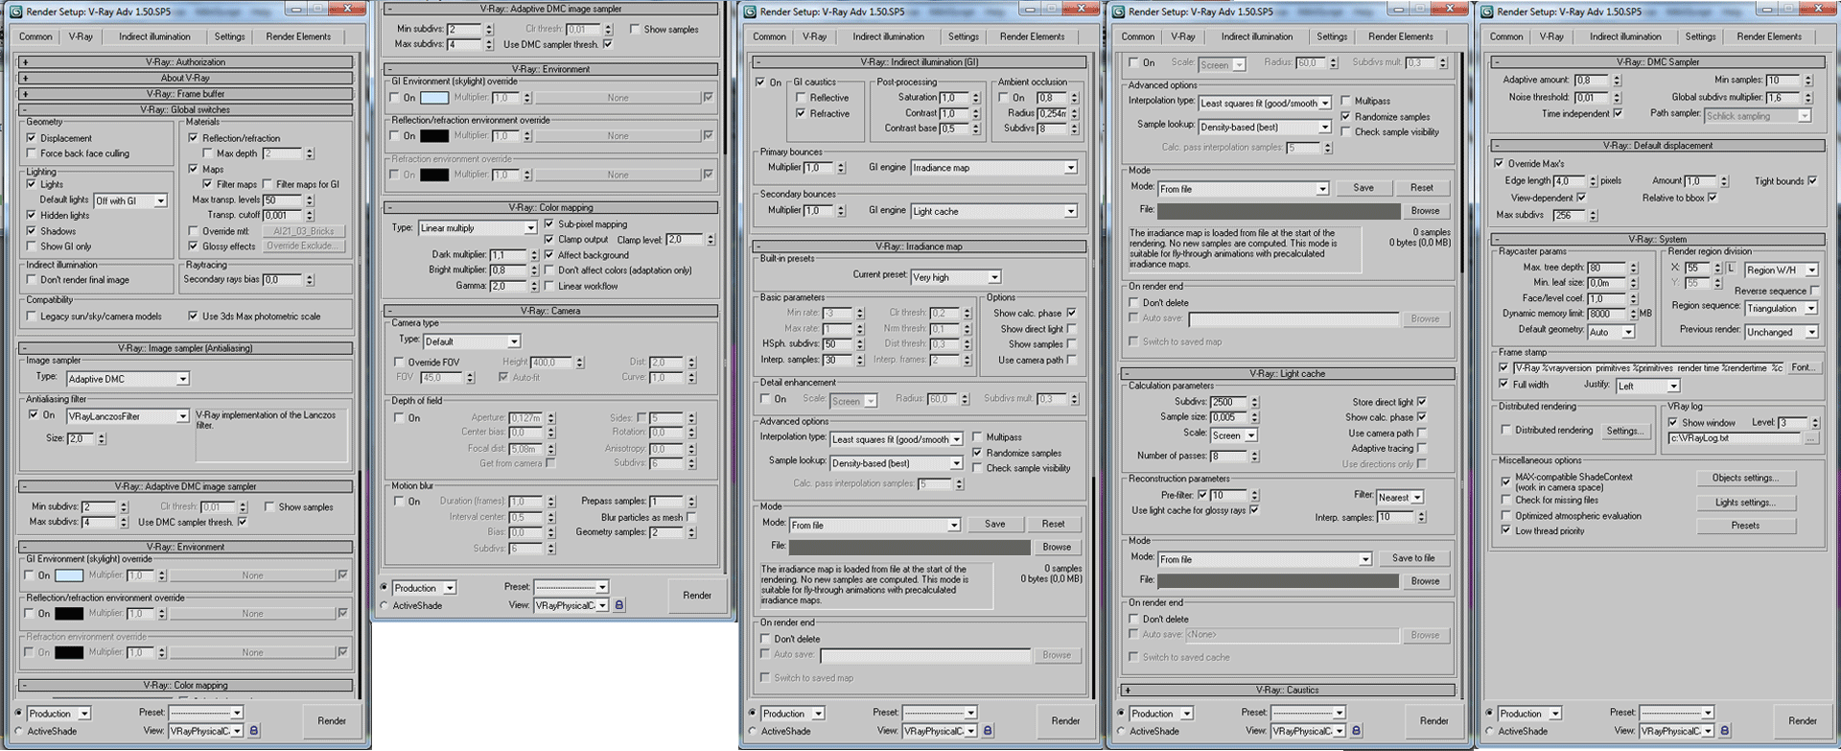Collapse the V-Ray:: Global switches rollout
1841x751 pixels.
(186, 109)
